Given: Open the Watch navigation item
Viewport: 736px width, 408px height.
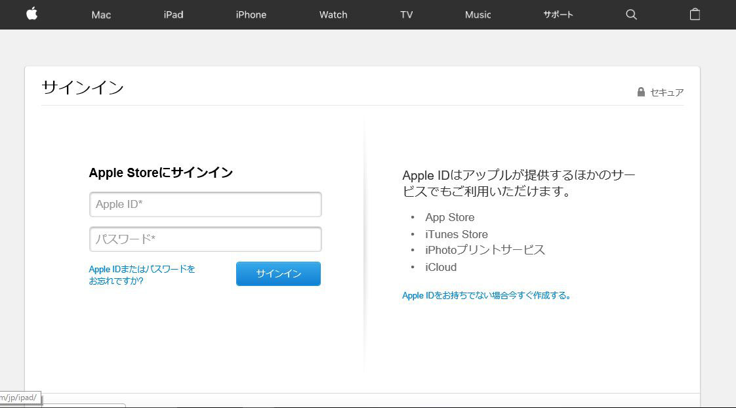Looking at the screenshot, I should (333, 14).
